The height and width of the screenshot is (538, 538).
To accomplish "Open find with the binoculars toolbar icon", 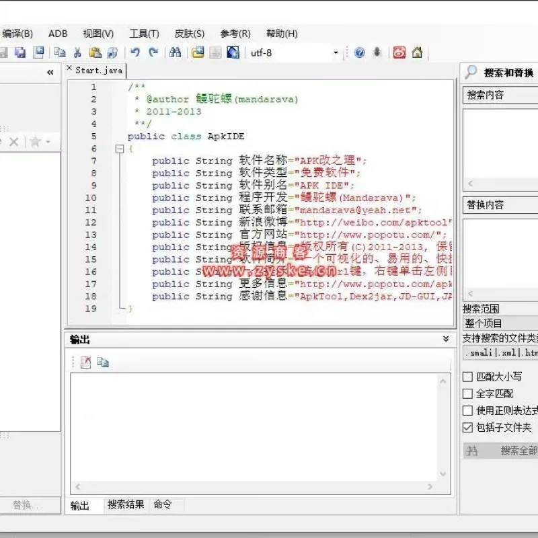I will coord(175,52).
